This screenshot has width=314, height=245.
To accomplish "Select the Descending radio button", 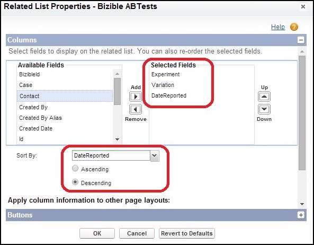I will (x=75, y=182).
